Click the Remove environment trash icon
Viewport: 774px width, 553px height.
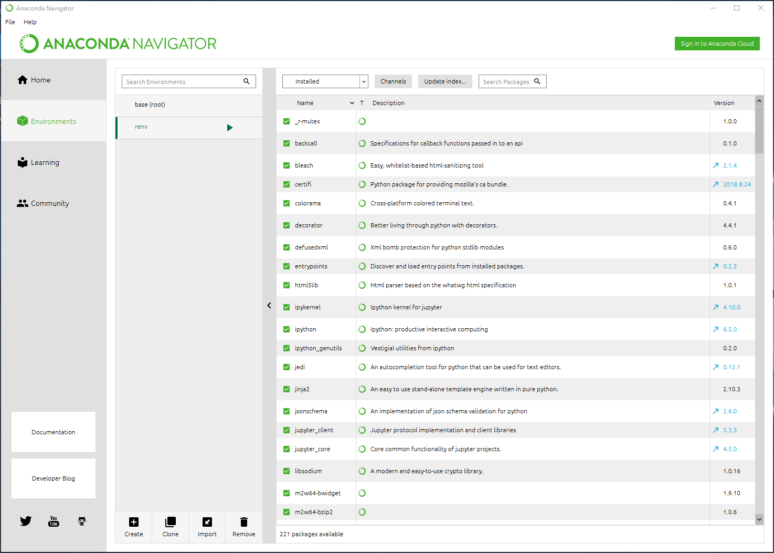click(244, 522)
